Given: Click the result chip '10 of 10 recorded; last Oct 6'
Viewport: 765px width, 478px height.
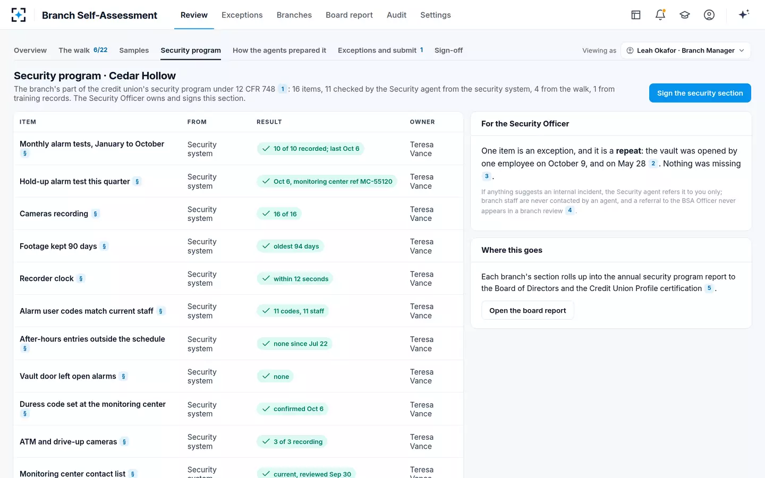Looking at the screenshot, I should 310,149.
